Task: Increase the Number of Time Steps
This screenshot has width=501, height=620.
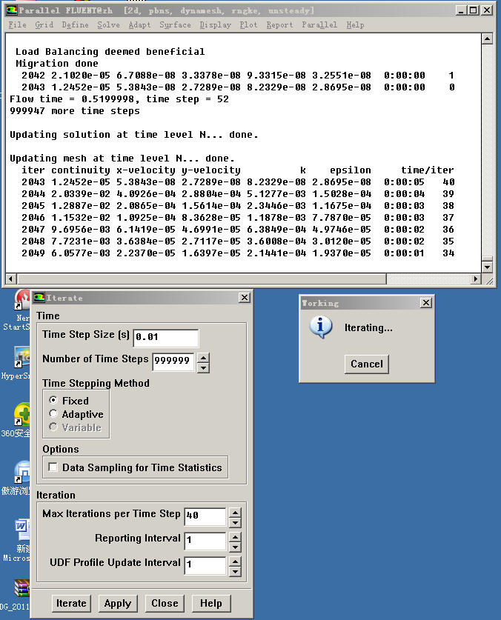Action: click(204, 358)
